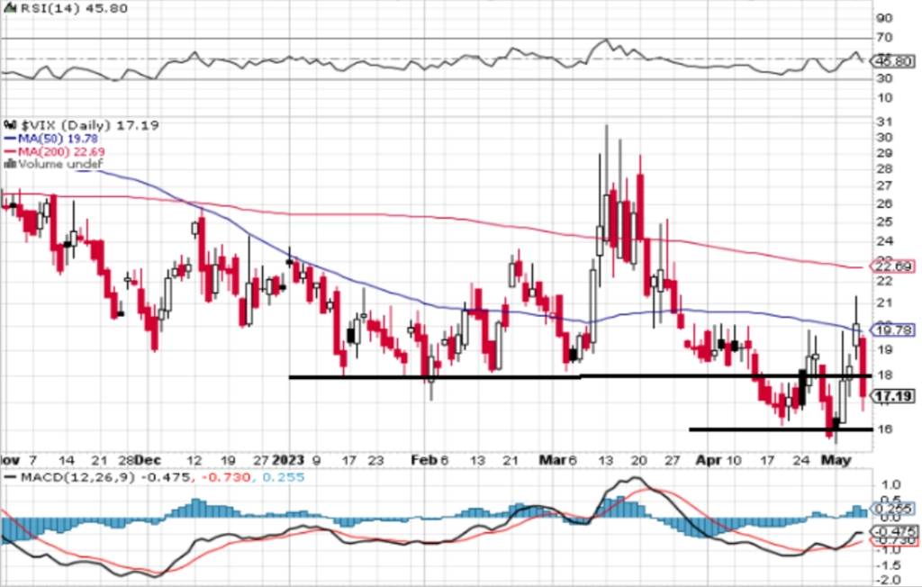The width and height of the screenshot is (922, 587).
Task: Click the RSI(14) indicator icon
Action: pyautogui.click(x=10, y=8)
